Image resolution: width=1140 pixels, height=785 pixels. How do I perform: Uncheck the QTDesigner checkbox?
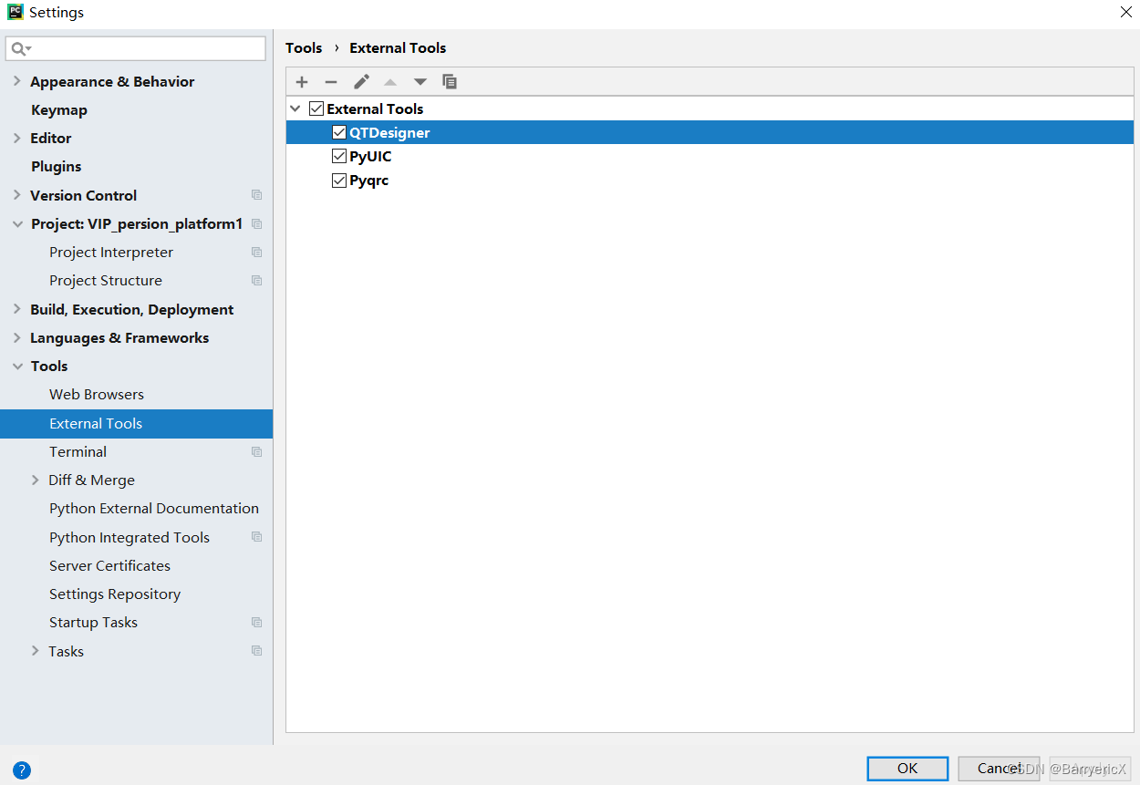[339, 132]
